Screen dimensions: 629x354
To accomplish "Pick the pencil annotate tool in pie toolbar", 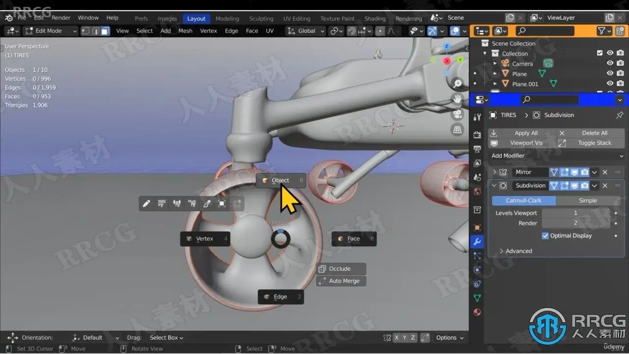I will (146, 204).
